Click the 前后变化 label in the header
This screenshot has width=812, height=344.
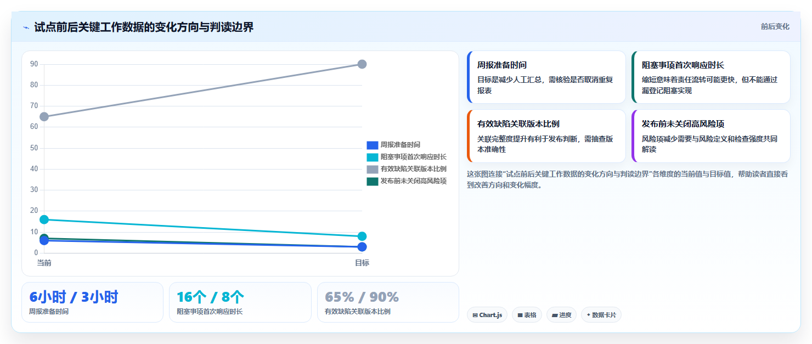tap(775, 26)
